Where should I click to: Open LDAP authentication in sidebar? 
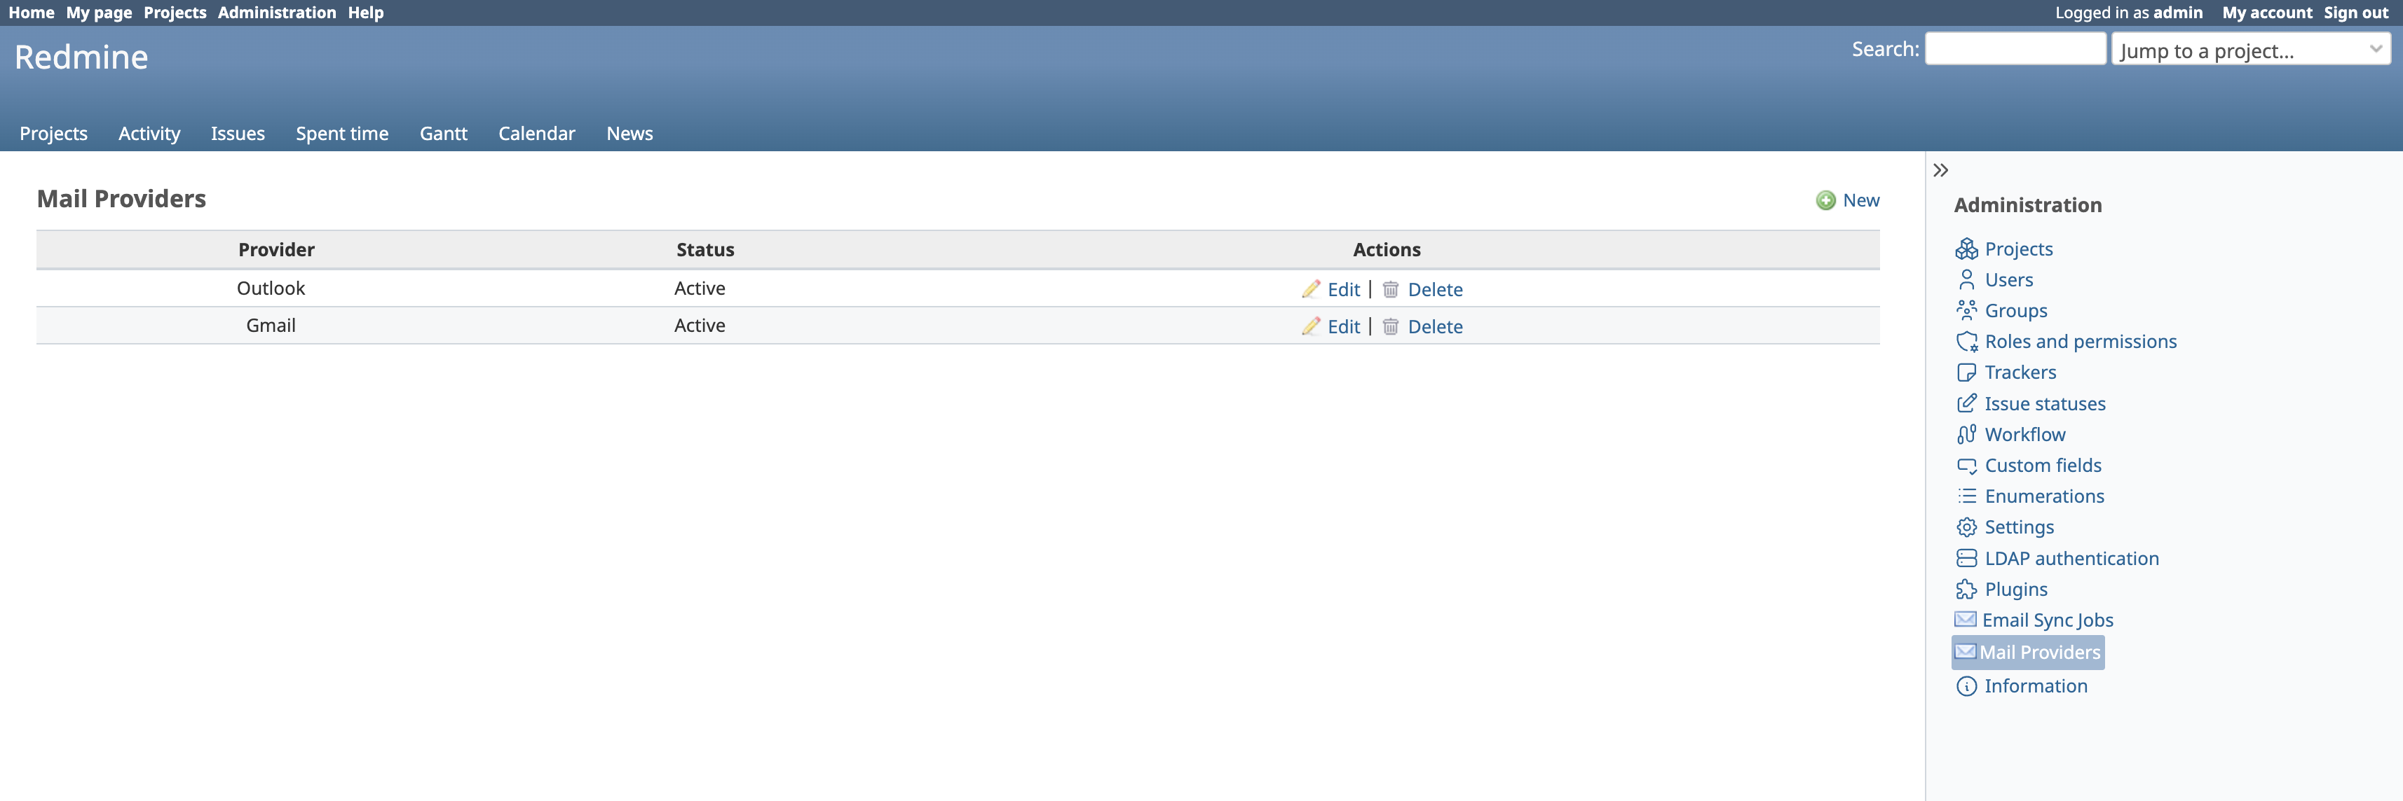2071,559
